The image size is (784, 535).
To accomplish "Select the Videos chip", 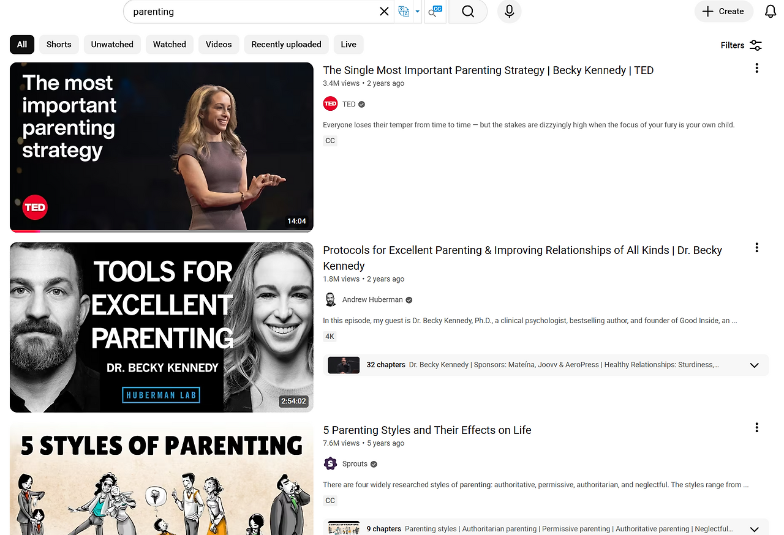I will 219,44.
